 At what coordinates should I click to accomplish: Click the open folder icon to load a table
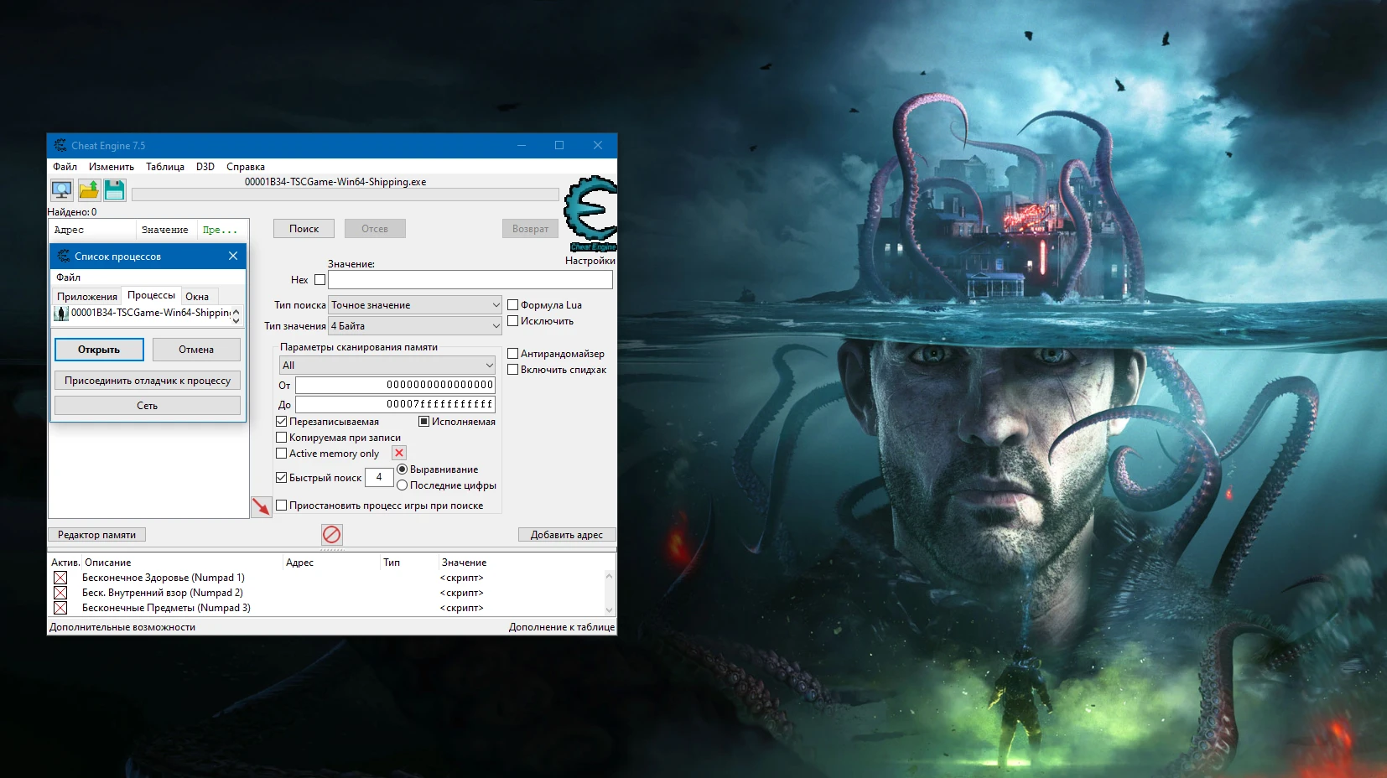tap(88, 189)
